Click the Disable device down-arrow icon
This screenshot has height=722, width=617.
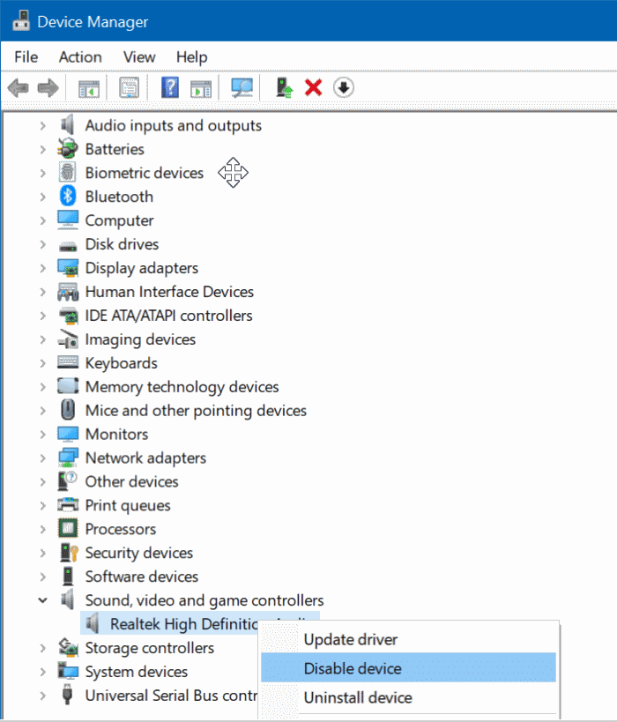tap(344, 87)
